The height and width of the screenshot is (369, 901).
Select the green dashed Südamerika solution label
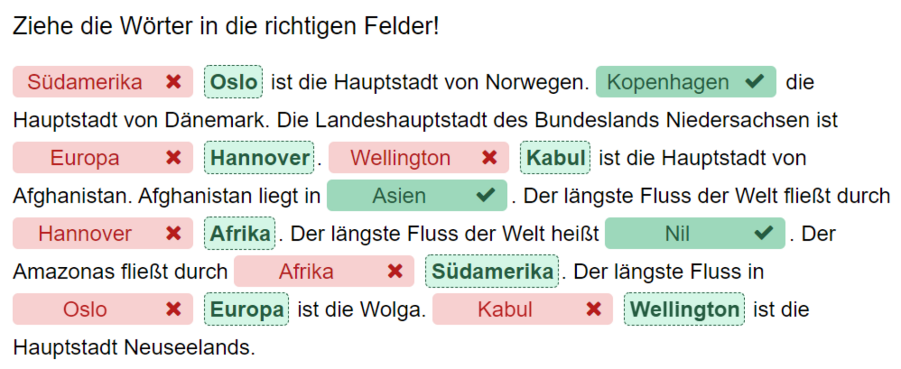click(x=492, y=271)
